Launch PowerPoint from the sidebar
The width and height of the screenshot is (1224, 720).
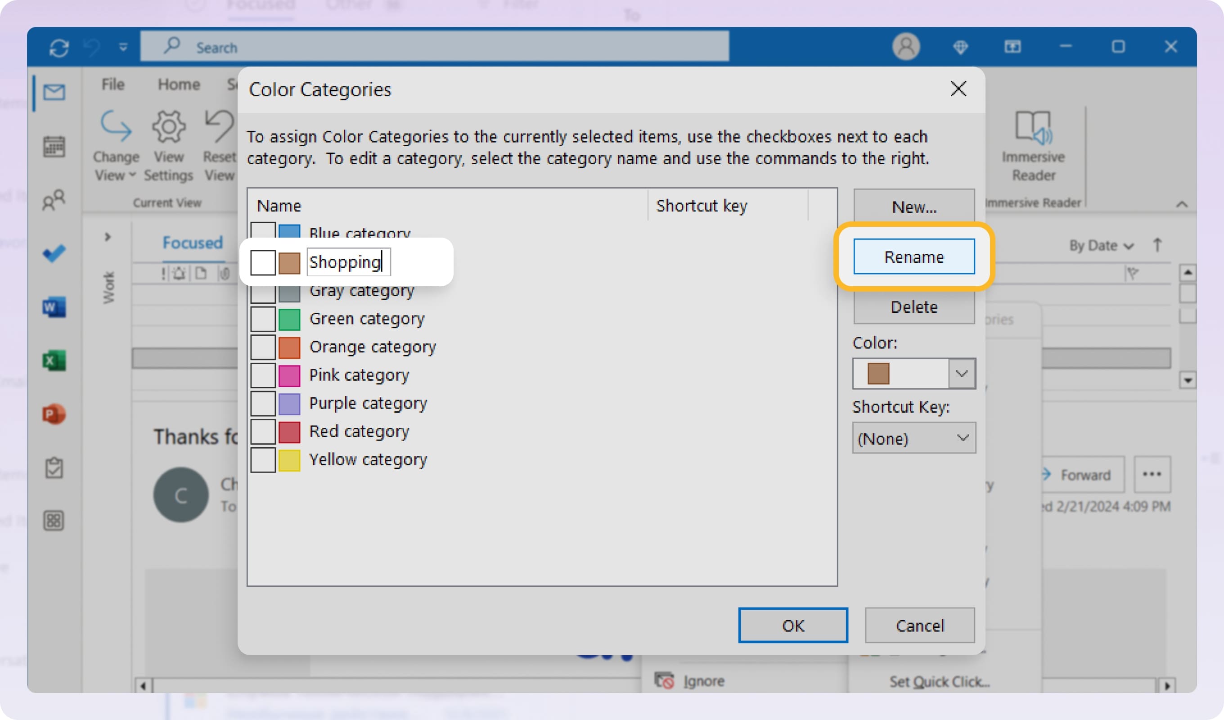[x=54, y=414]
